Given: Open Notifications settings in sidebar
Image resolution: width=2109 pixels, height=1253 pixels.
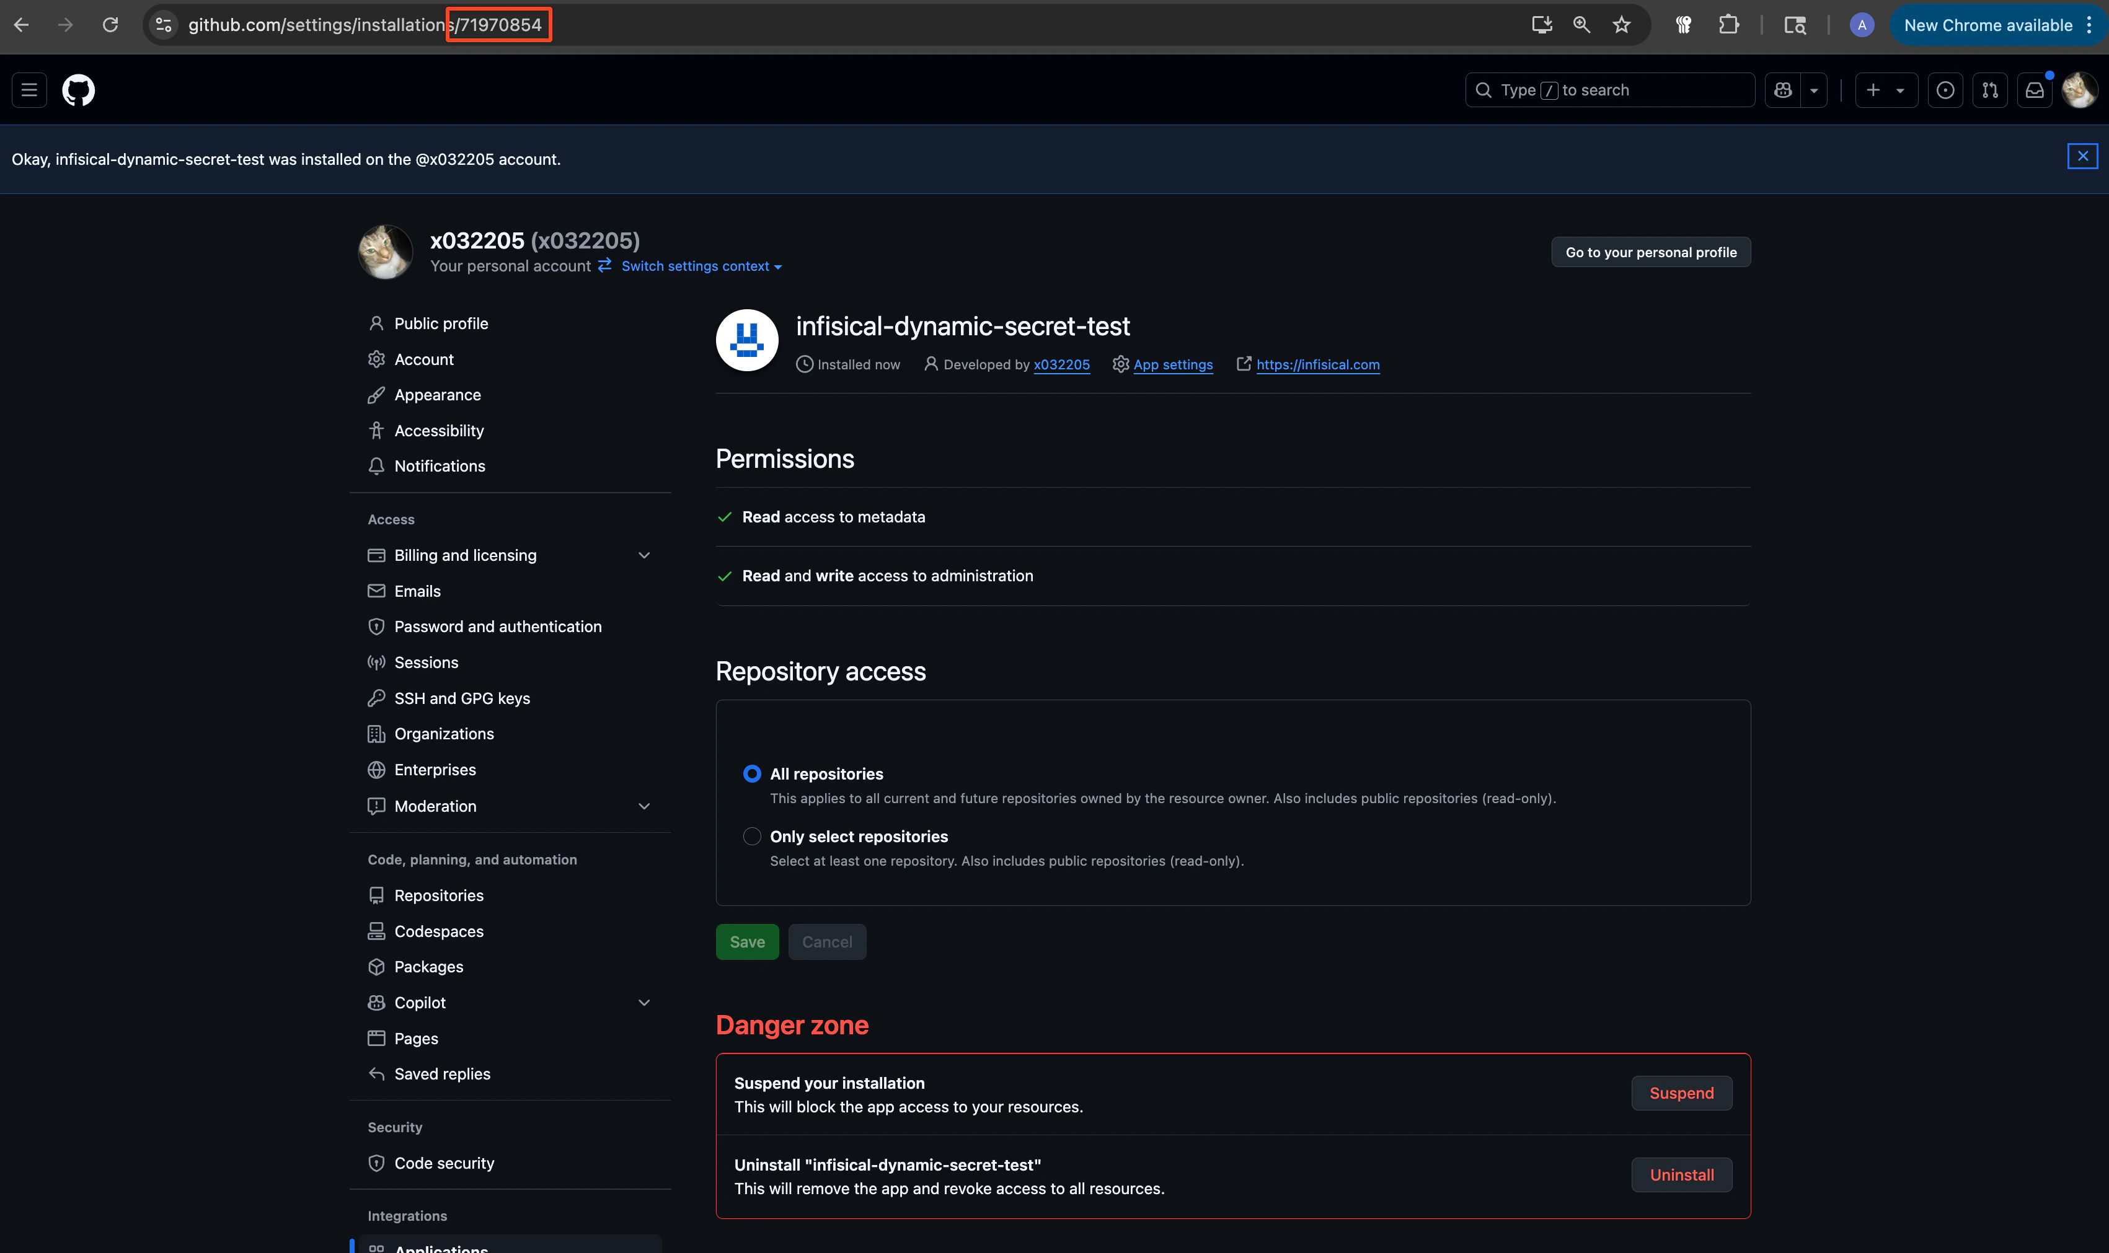Looking at the screenshot, I should (x=440, y=466).
